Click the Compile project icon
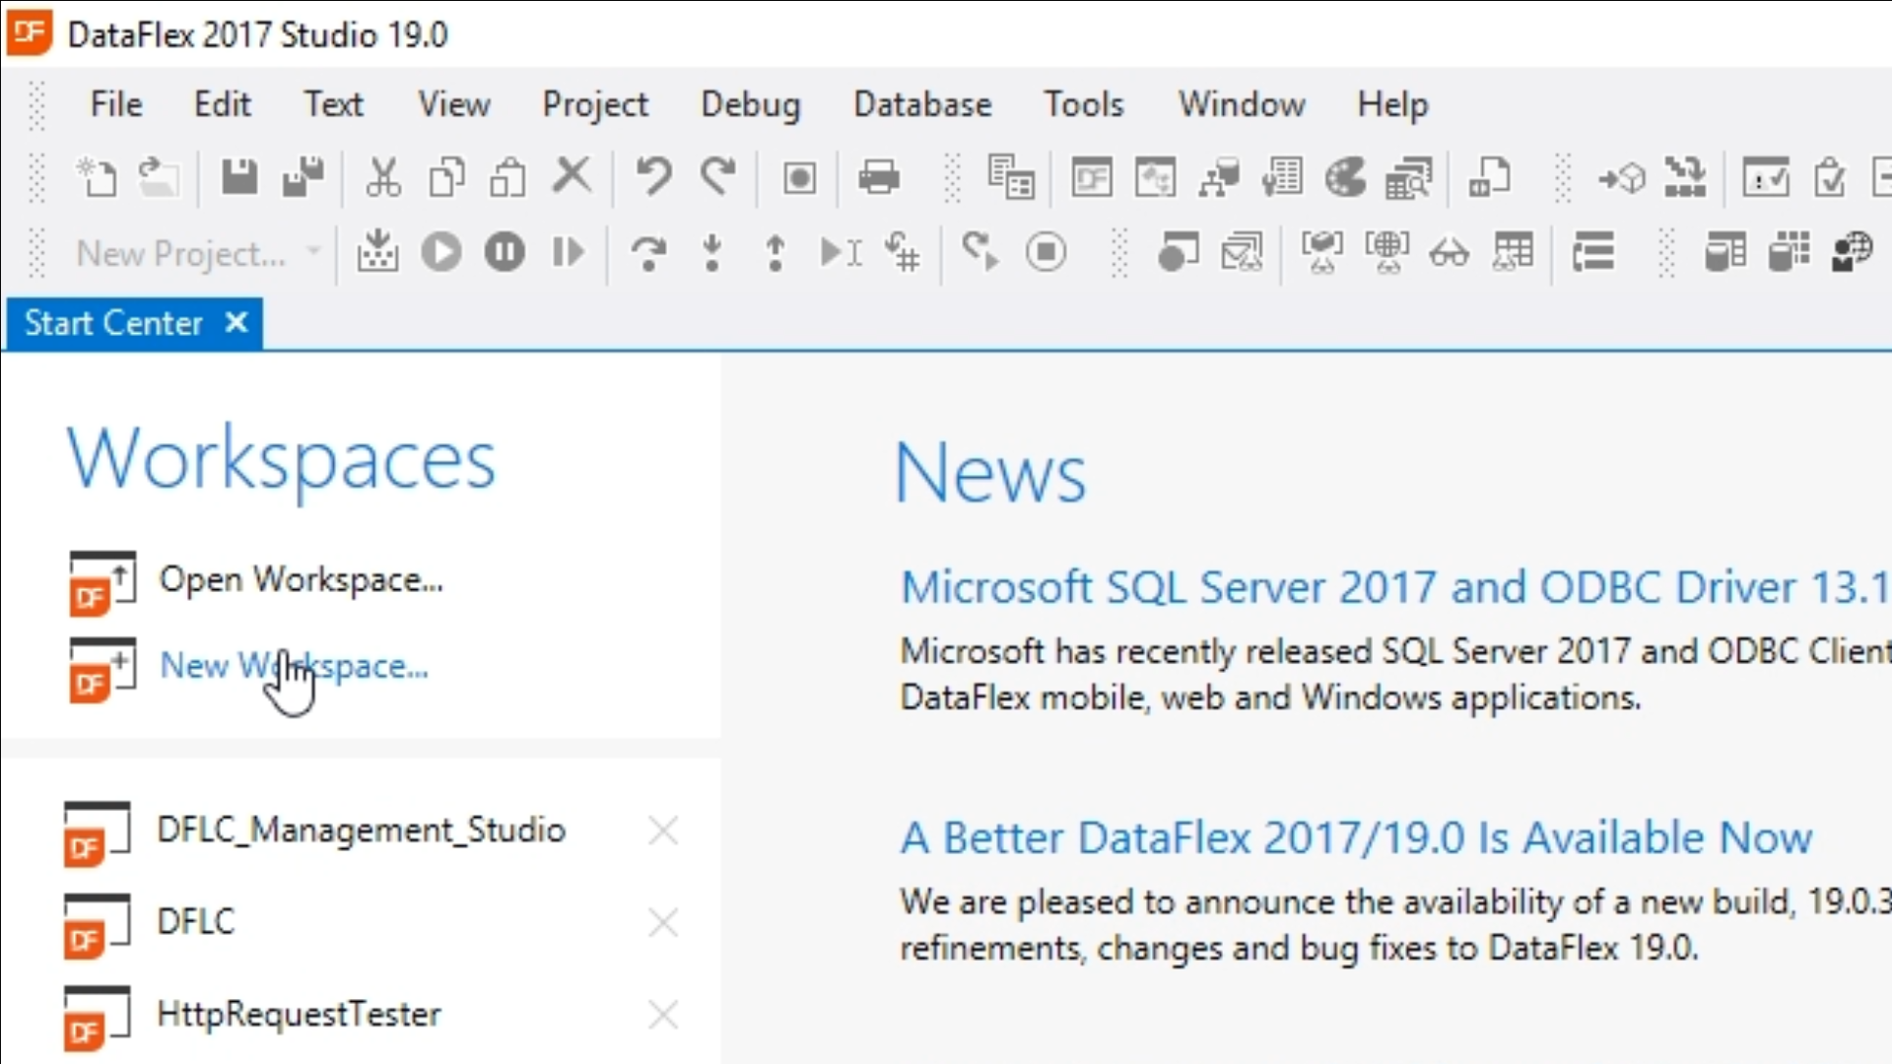 point(377,253)
